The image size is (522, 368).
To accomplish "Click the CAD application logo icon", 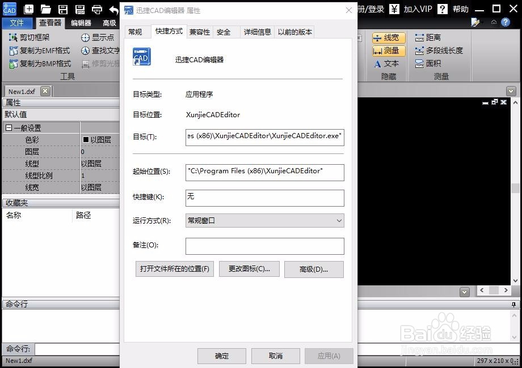I will (9, 9).
